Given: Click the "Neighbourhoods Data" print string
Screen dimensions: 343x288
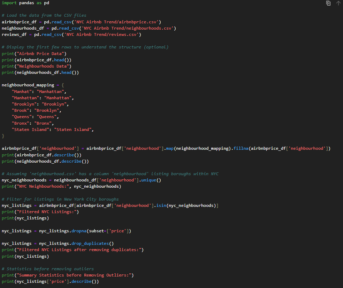Looking at the screenshot, I should click(43, 66).
